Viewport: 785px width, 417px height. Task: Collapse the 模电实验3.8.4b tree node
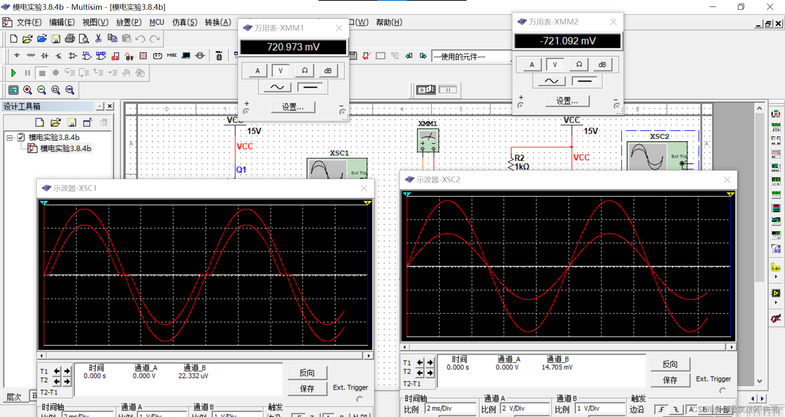(x=9, y=138)
